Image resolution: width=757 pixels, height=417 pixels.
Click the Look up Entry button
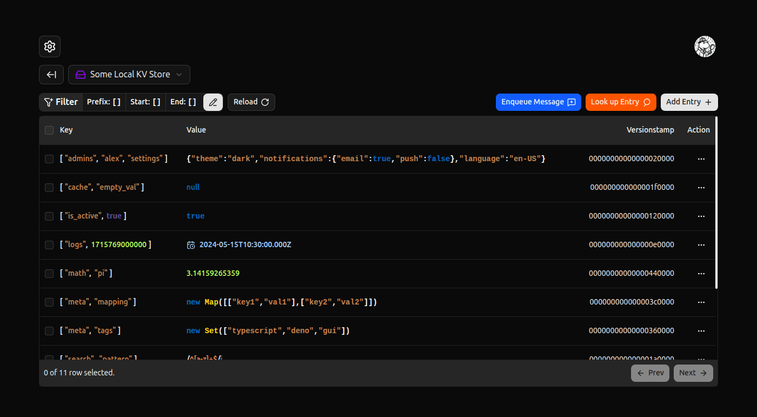(x=621, y=102)
